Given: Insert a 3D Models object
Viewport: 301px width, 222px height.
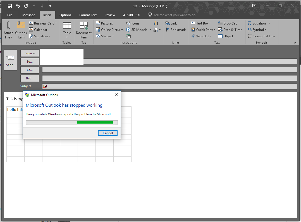Looking at the screenshot, I should tap(137, 30).
